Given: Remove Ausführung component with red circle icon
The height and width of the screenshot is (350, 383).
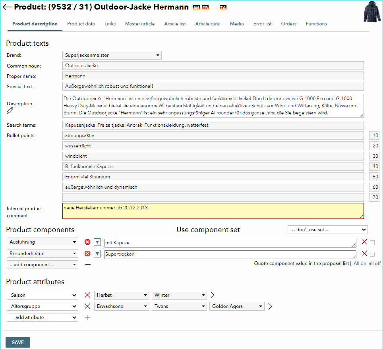Looking at the screenshot, I should point(87,242).
